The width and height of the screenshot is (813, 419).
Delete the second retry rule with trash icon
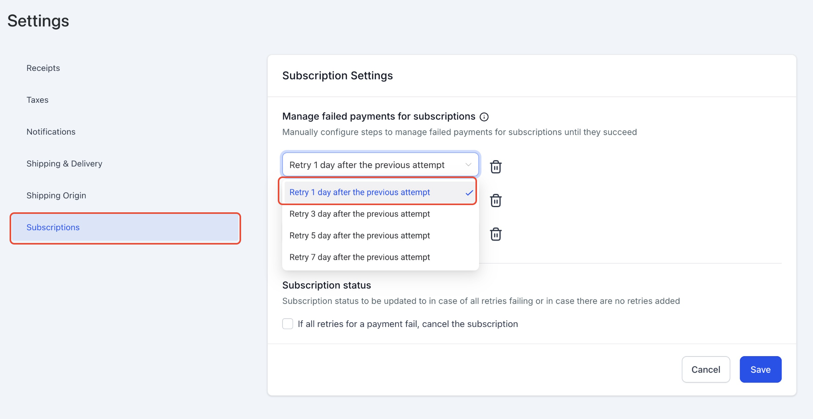[496, 200]
